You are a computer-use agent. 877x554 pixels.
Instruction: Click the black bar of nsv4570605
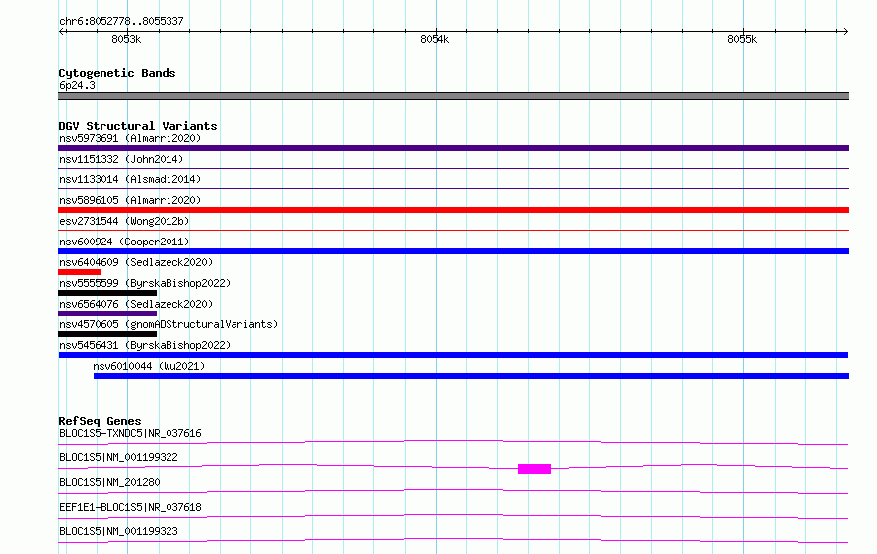[107, 334]
